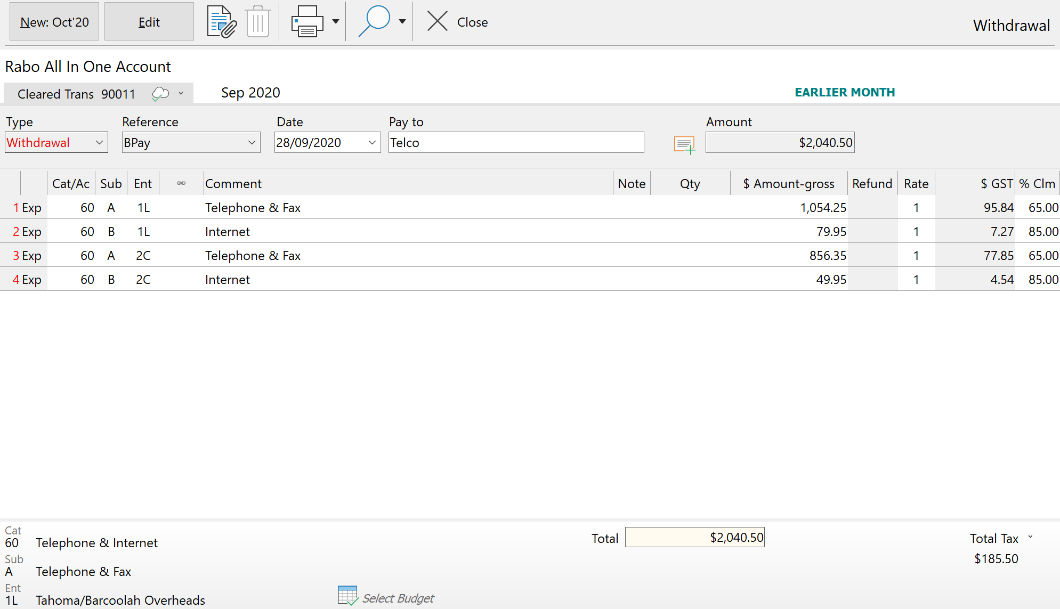Click the $185.50 total tax value
Screen dimensions: 1060x609
(x=996, y=558)
